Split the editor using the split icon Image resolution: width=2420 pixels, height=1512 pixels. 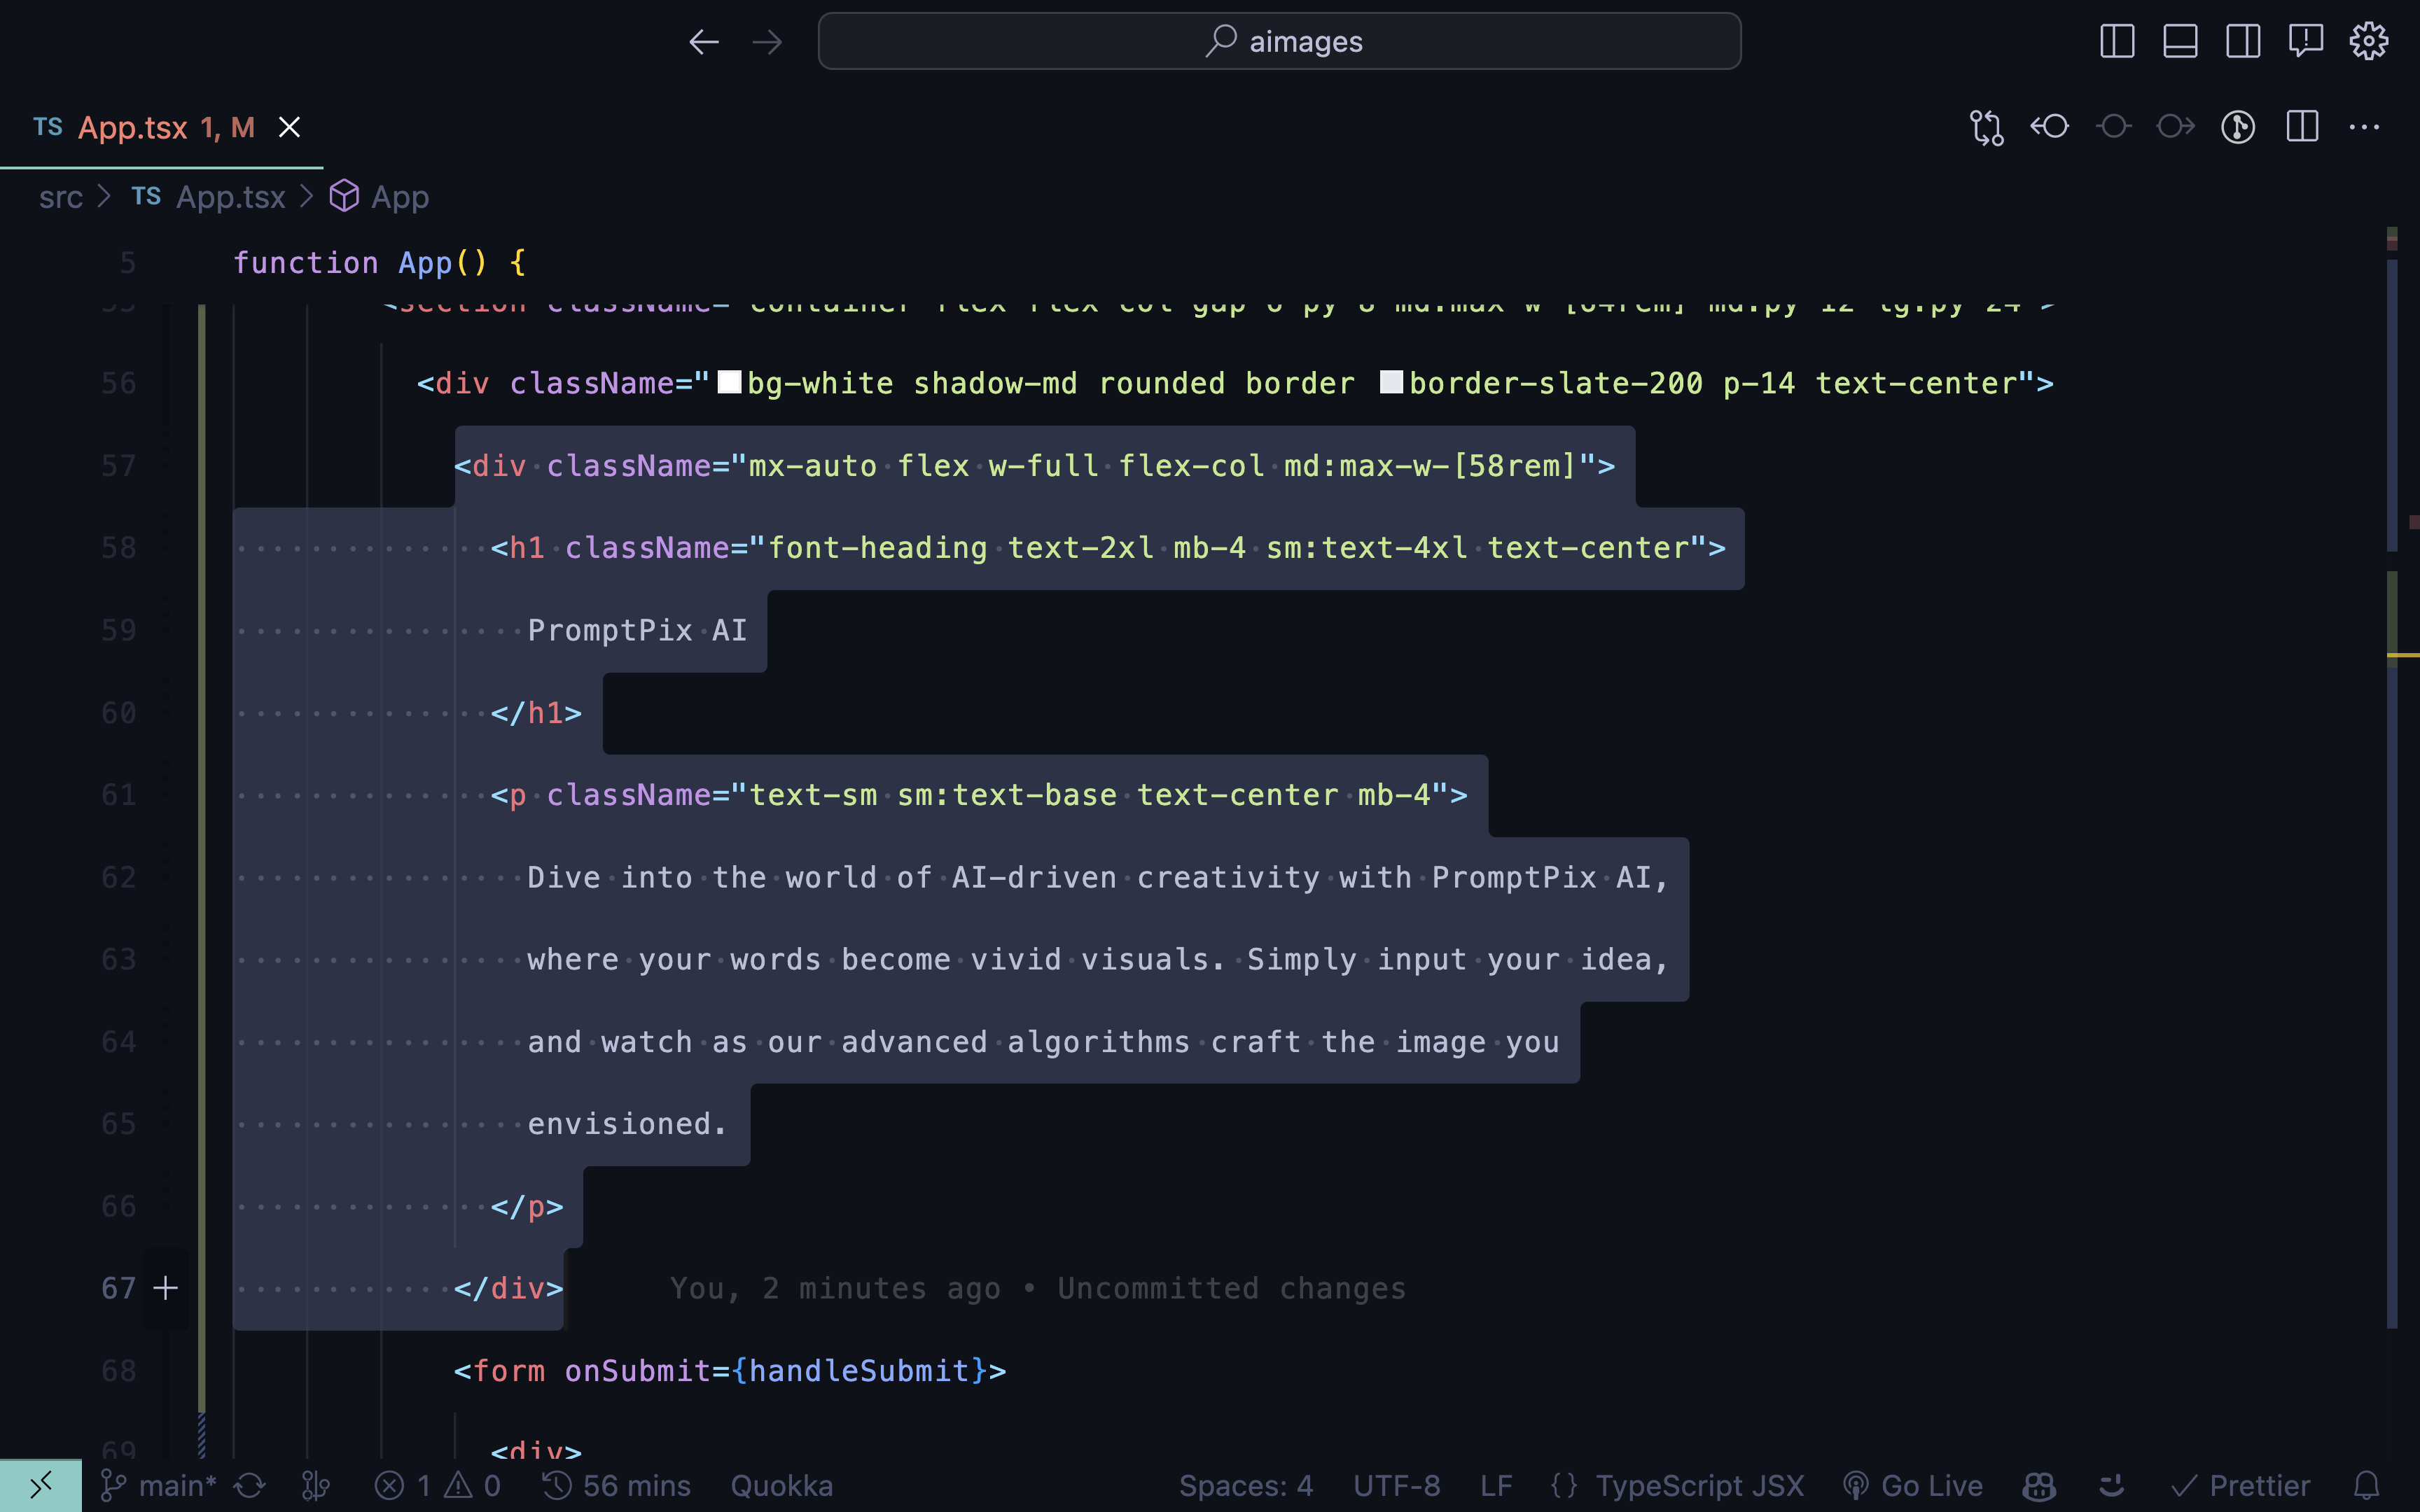click(2302, 127)
